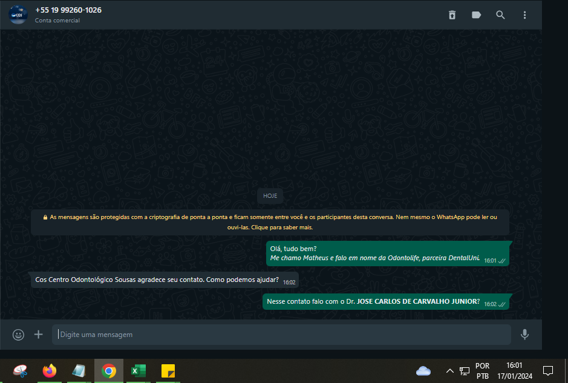
Task: Click the OneDrive cloud tray icon
Action: pos(423,371)
